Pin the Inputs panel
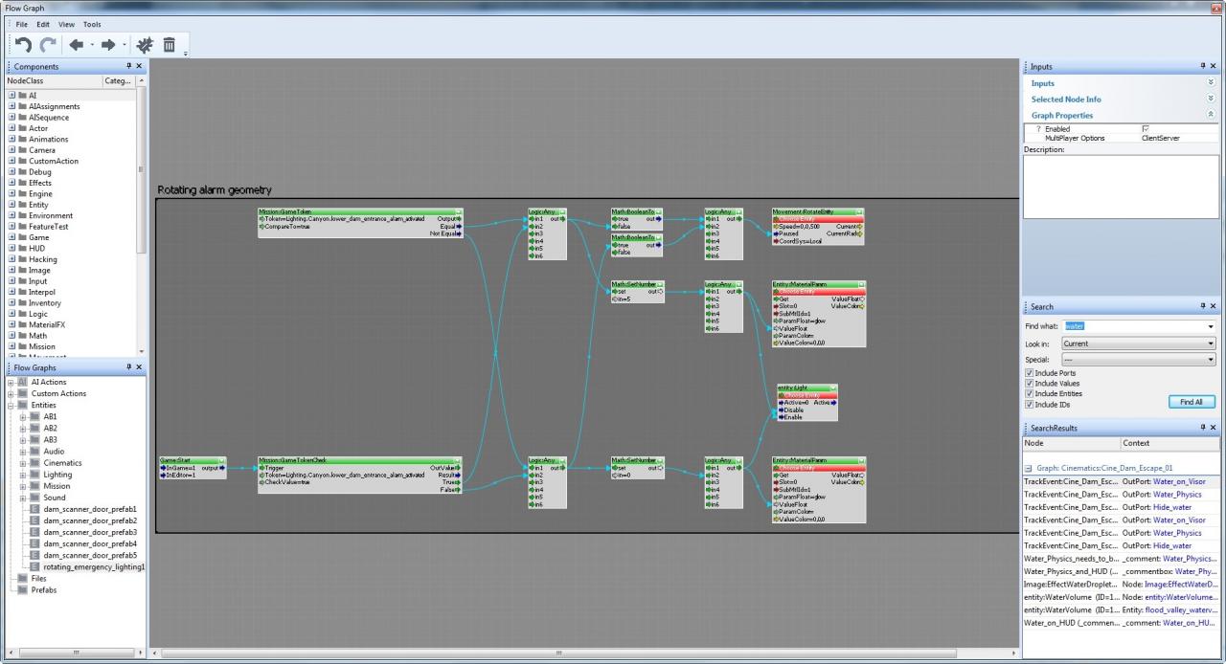The width and height of the screenshot is (1226, 664). tap(1203, 66)
